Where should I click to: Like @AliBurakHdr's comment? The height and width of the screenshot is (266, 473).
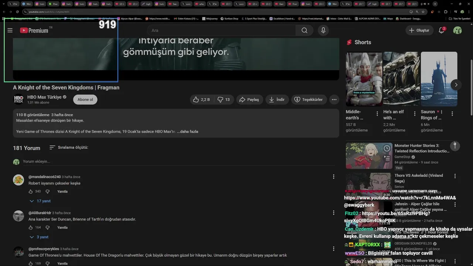click(x=31, y=228)
